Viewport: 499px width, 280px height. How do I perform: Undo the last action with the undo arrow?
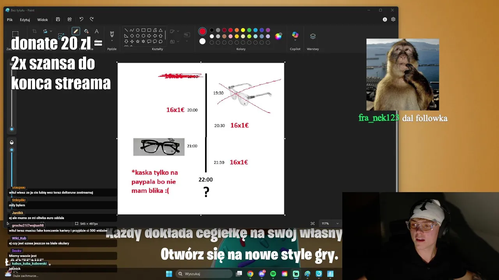81,19
